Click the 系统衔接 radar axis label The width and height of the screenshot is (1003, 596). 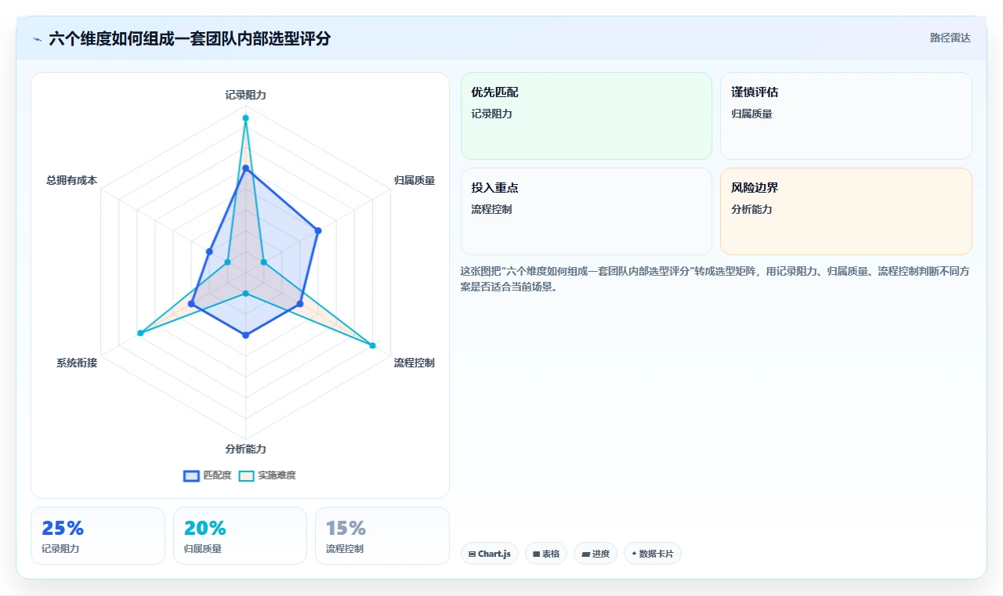coord(77,363)
